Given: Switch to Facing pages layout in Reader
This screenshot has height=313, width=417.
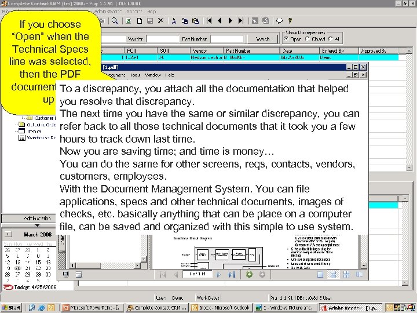Looking at the screenshot, I should point(359,274).
